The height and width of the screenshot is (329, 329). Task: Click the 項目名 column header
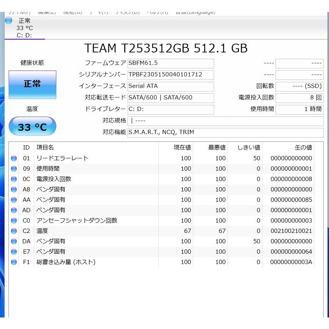click(x=96, y=148)
